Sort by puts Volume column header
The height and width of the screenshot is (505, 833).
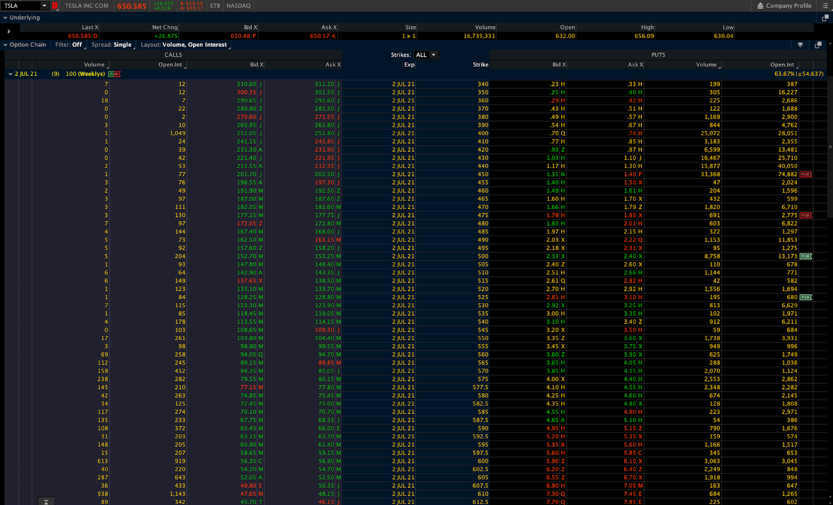(x=706, y=64)
